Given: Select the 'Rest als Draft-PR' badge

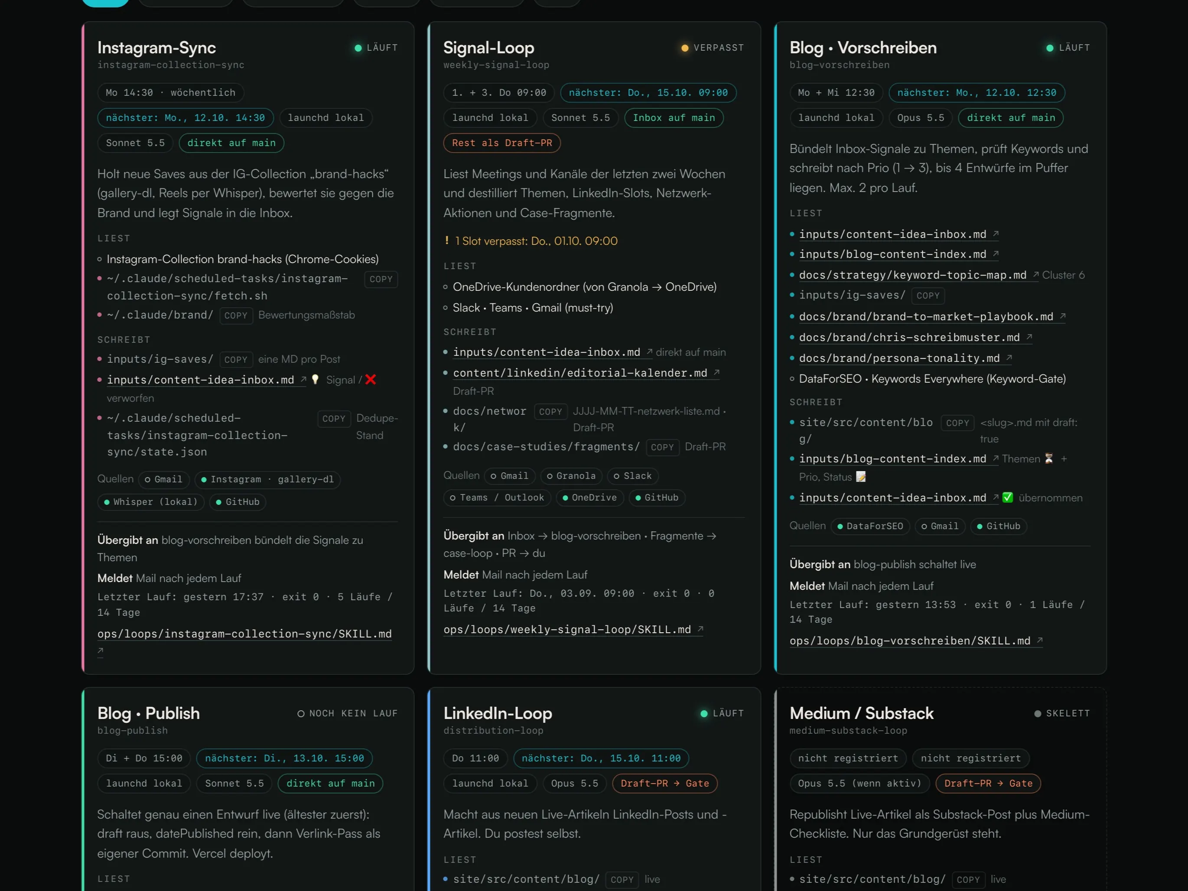Looking at the screenshot, I should (501, 143).
